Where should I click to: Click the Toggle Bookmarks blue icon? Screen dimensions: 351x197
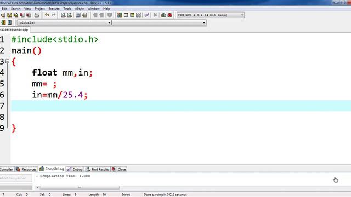pos(10,22)
